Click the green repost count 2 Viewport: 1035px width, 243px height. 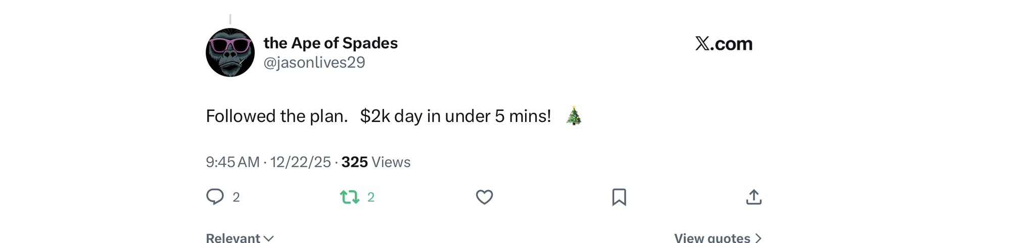[x=371, y=197]
